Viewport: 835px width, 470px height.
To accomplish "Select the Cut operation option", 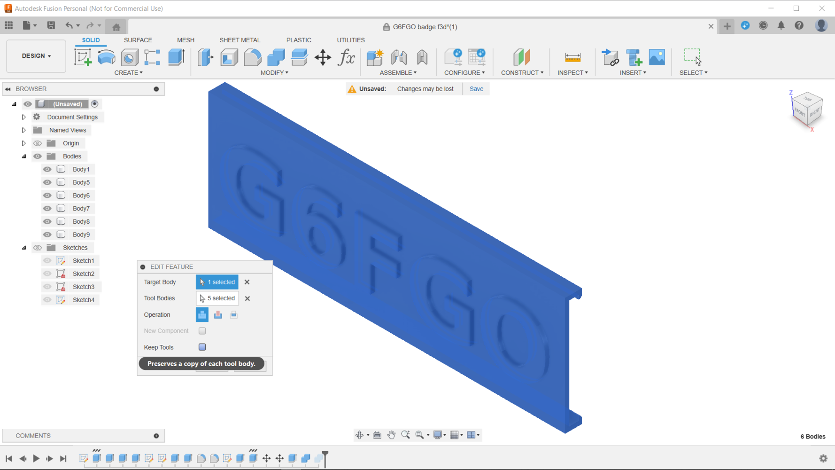I will point(218,314).
